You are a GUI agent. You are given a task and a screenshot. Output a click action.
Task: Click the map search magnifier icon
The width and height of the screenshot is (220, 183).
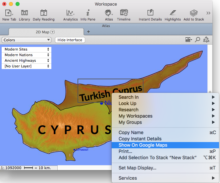pyautogui.click(x=197, y=40)
